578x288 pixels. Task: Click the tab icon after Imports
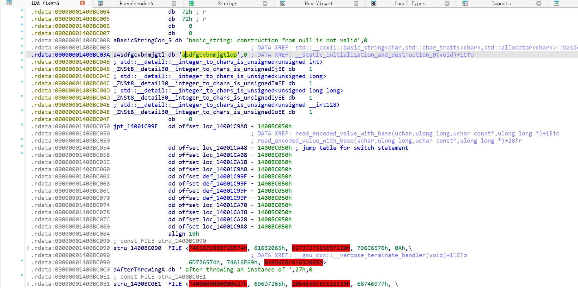556,3
